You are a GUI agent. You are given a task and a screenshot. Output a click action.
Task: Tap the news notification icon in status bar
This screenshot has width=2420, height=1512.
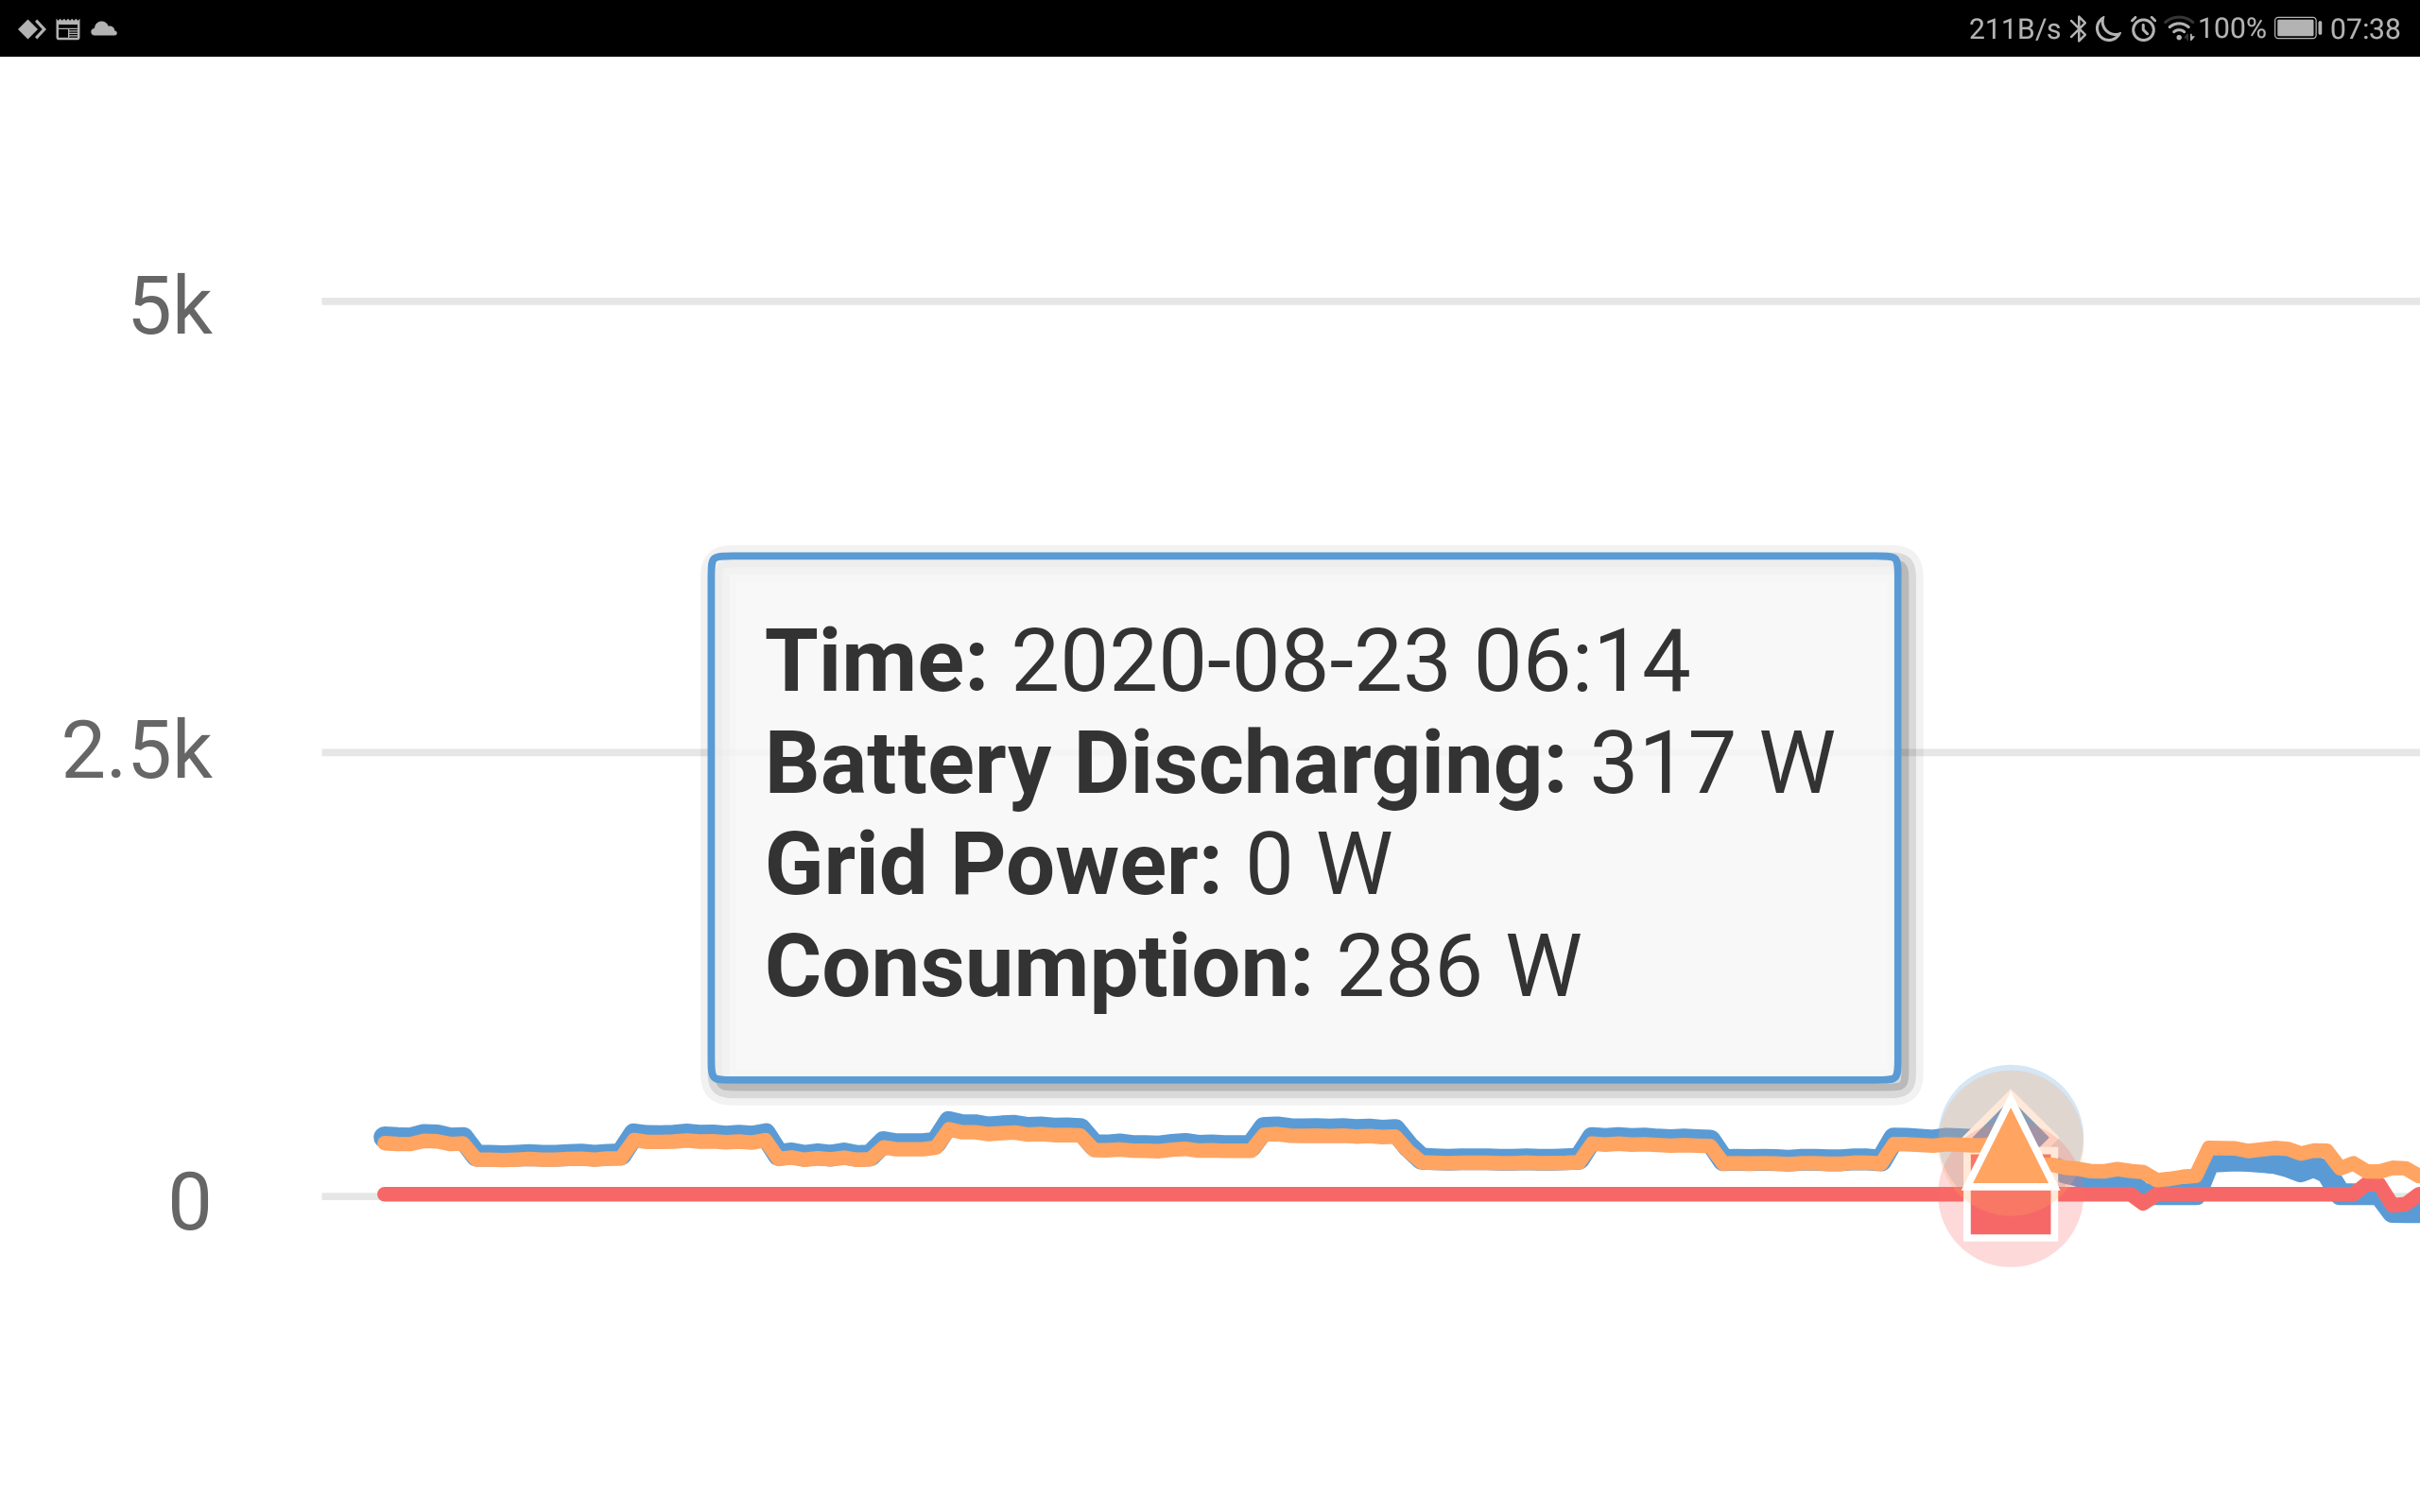tap(68, 29)
